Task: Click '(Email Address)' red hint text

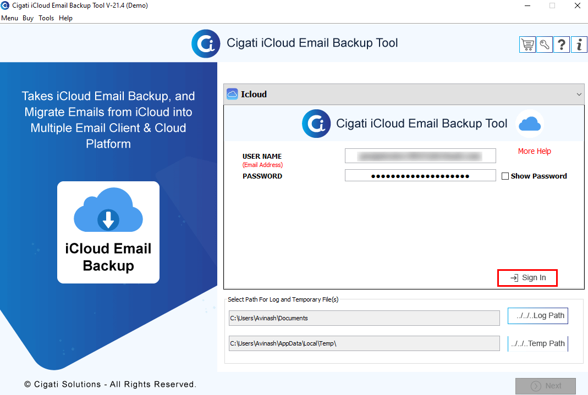Action: (262, 165)
